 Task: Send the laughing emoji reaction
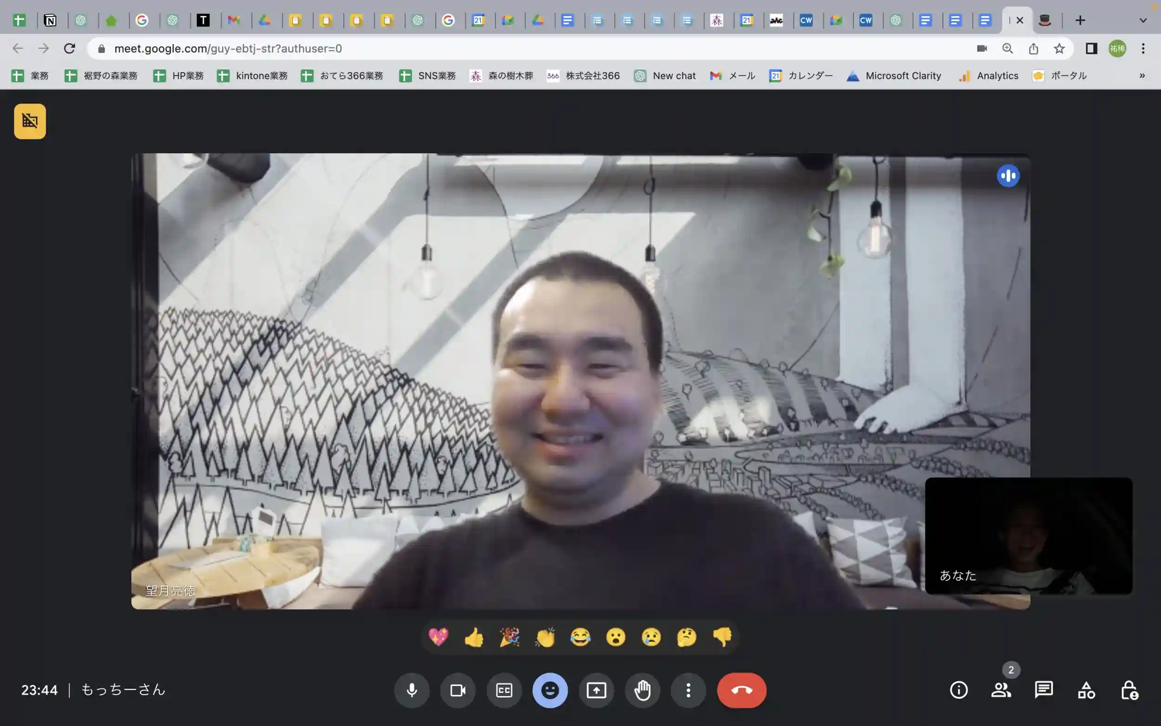pyautogui.click(x=580, y=637)
